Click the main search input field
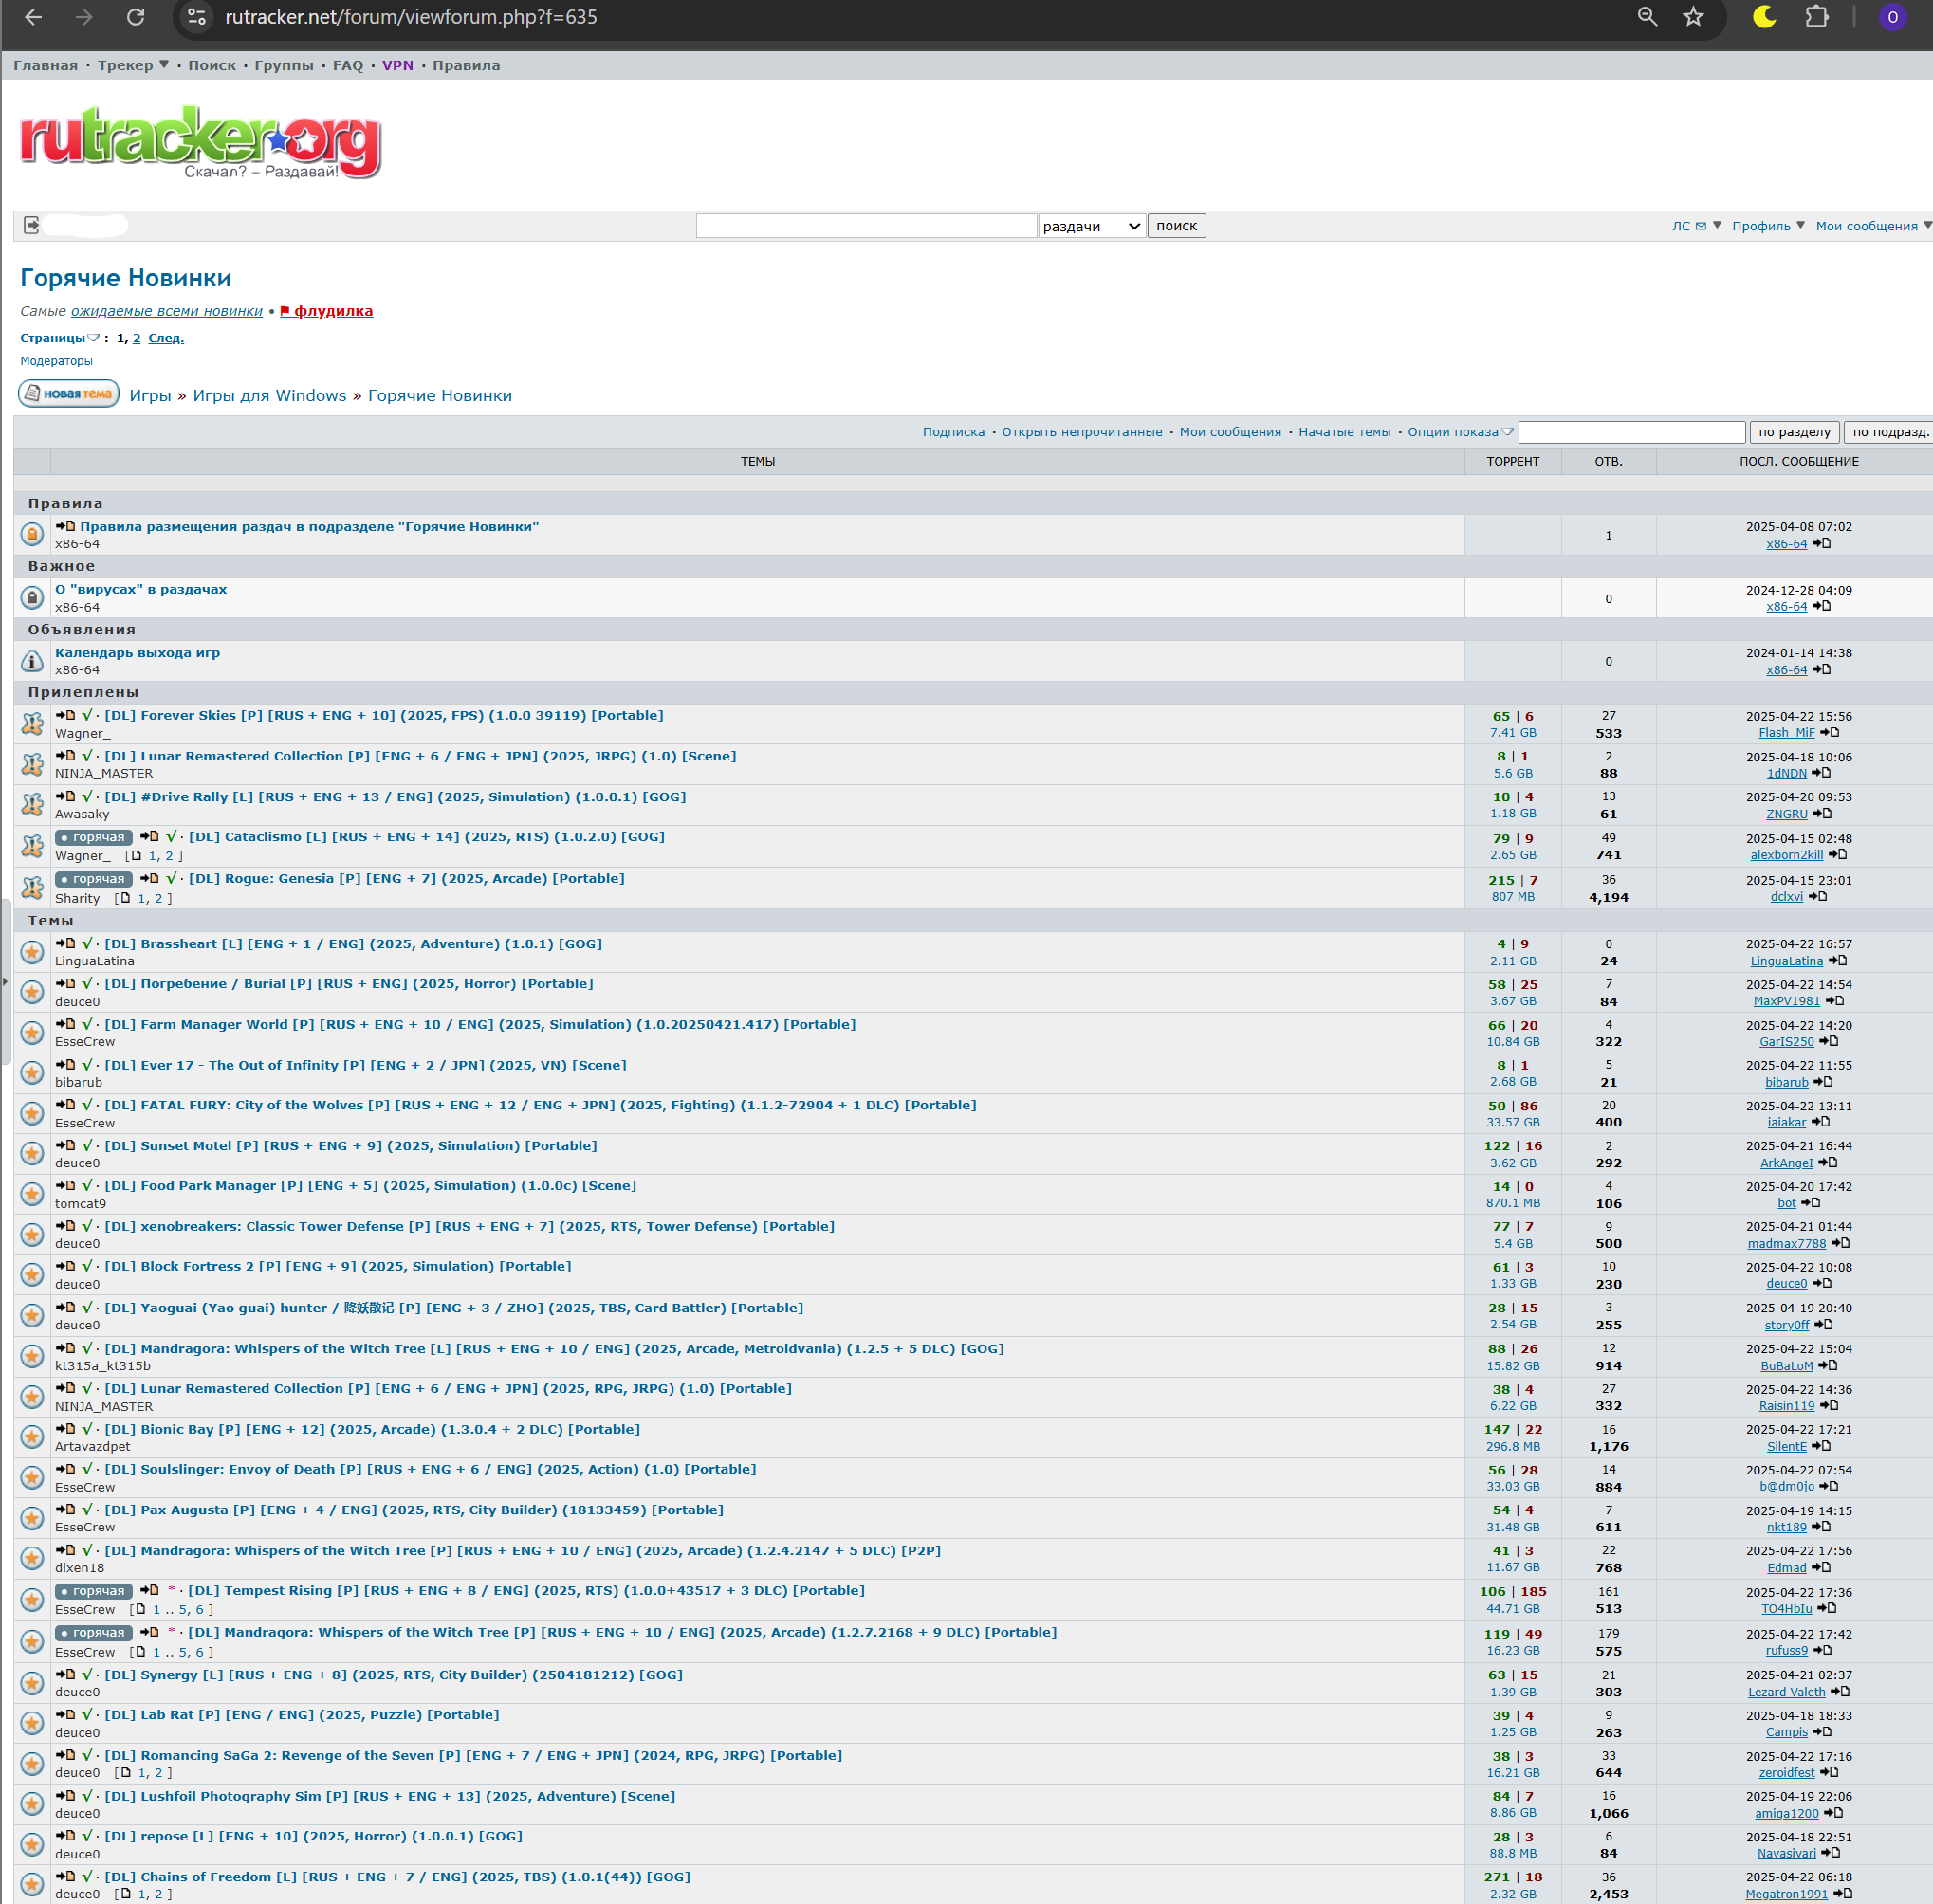Image resolution: width=1933 pixels, height=1904 pixels. point(867,226)
